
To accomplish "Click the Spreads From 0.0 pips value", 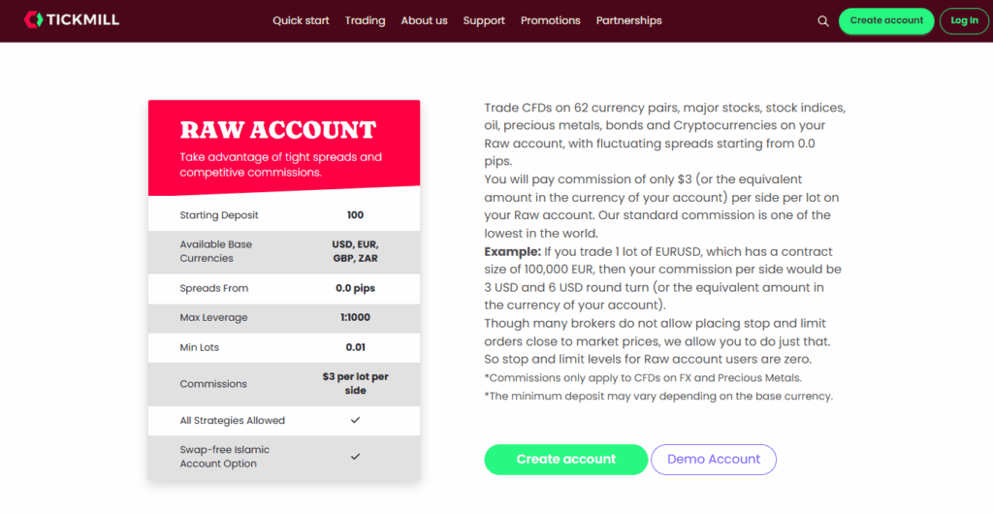I will pyautogui.click(x=355, y=288).
